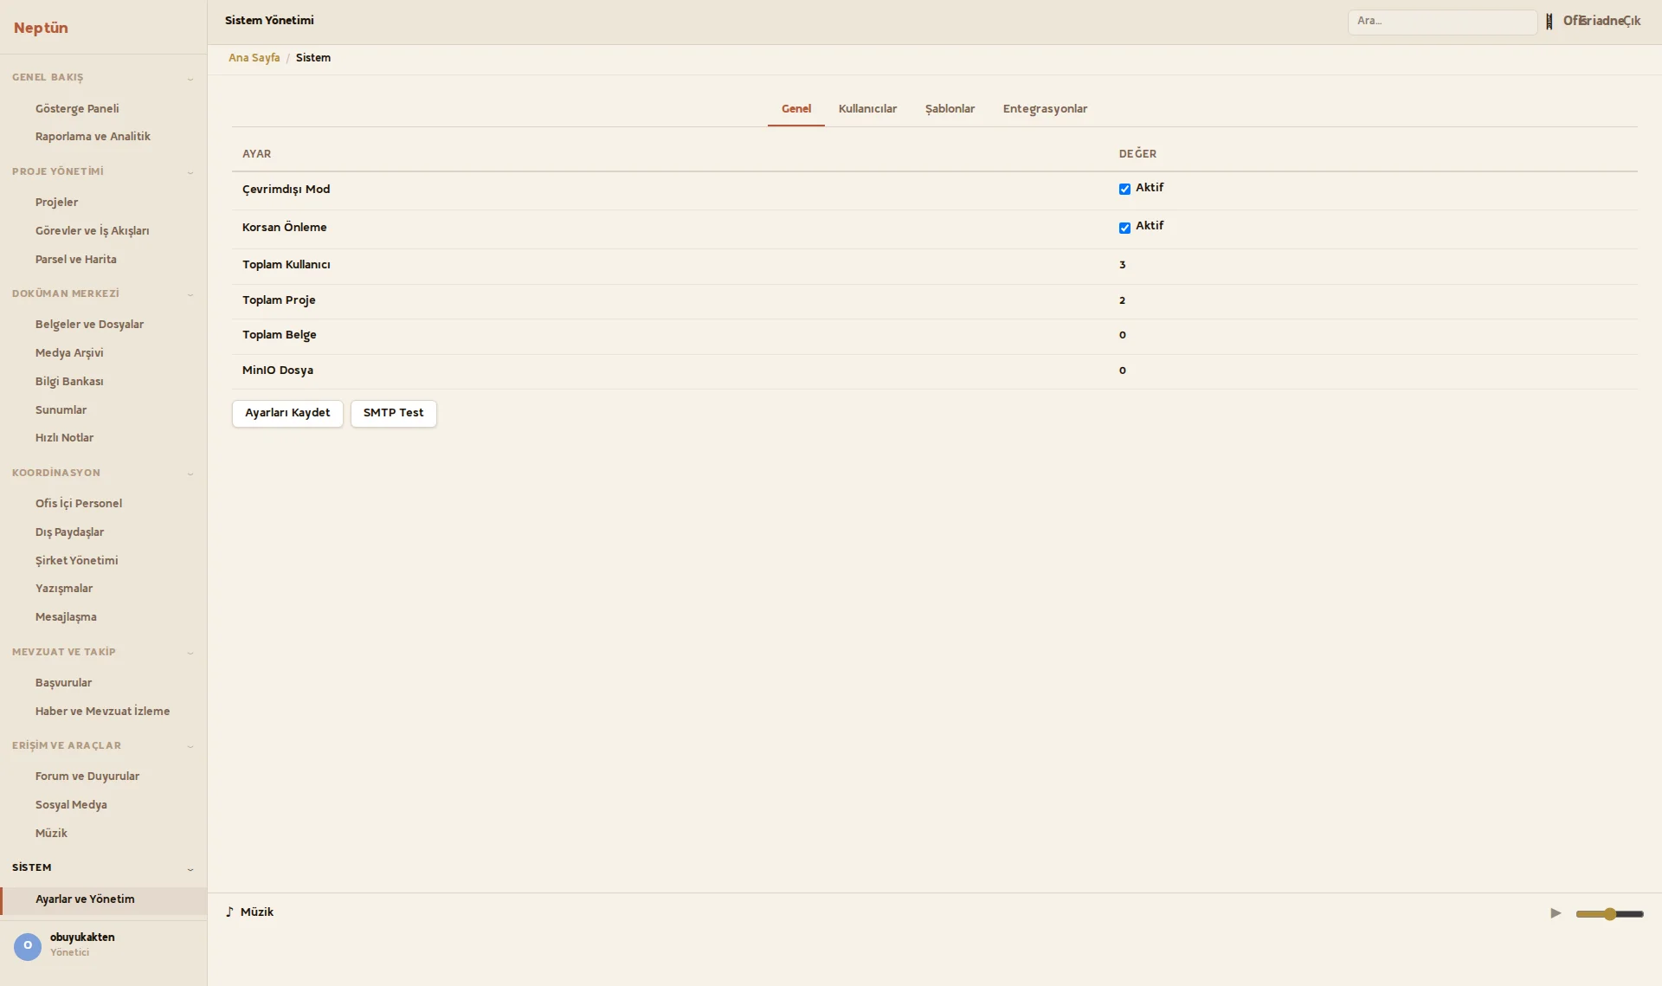Click the Toplam Kullanıcı row label
This screenshot has height=986, width=1662.
pyautogui.click(x=286, y=265)
